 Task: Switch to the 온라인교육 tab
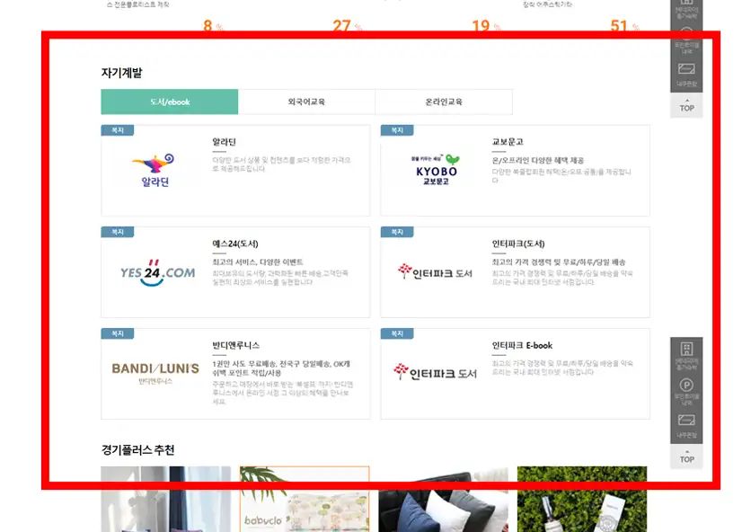point(444,102)
